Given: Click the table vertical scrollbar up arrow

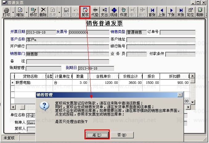Looking at the screenshot, I should [x=192, y=76].
